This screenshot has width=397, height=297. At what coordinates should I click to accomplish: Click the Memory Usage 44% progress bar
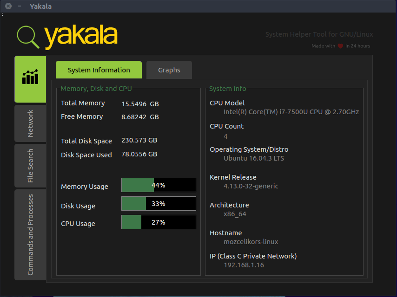(x=159, y=185)
